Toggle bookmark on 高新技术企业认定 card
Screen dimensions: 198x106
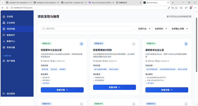tap(186, 44)
